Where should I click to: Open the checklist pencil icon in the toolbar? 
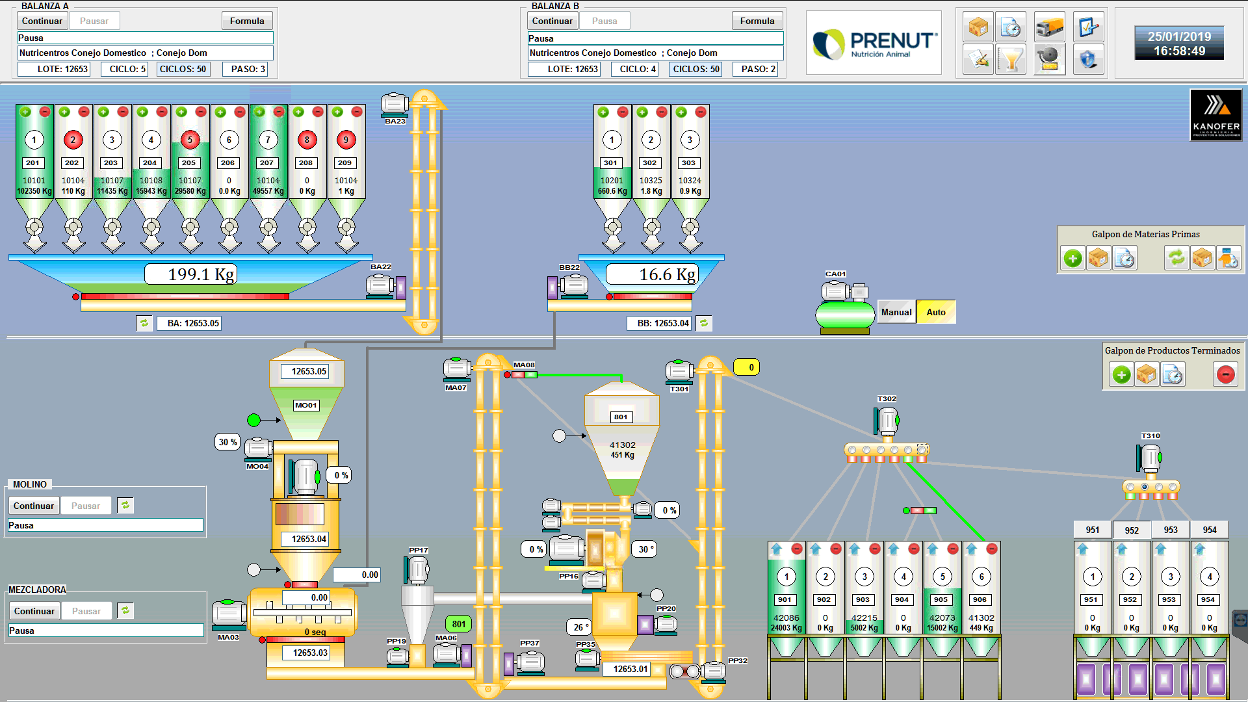point(1088,27)
